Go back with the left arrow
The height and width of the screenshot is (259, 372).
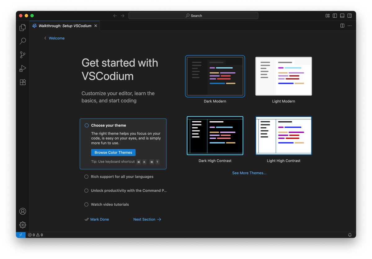[x=115, y=16]
